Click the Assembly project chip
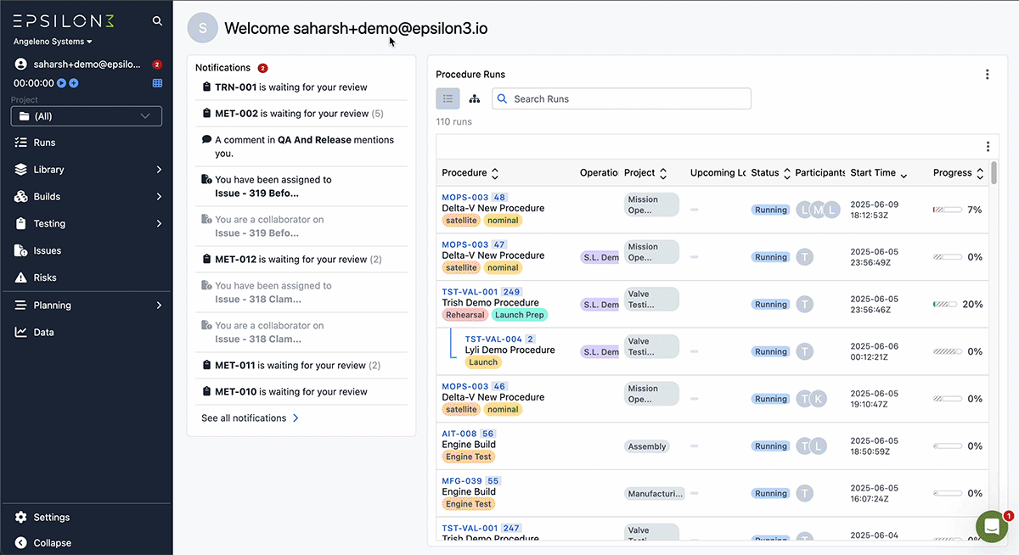Screen dimensions: 1019x555 tap(647, 446)
